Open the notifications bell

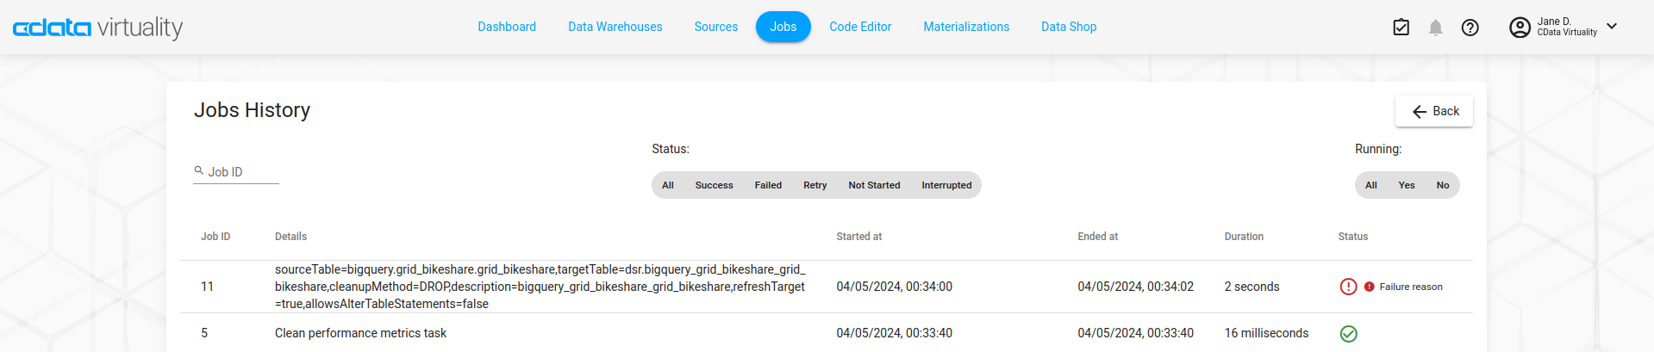click(x=1435, y=28)
